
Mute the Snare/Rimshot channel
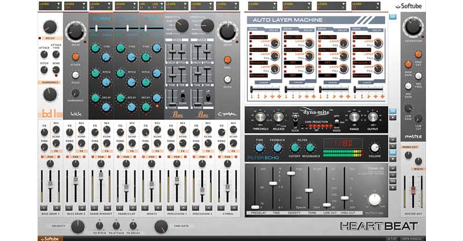click(x=107, y=208)
